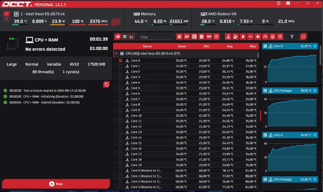Sort by the Value column header
Image resolution: width=323 pixels, height=192 pixels.
coord(182,46)
